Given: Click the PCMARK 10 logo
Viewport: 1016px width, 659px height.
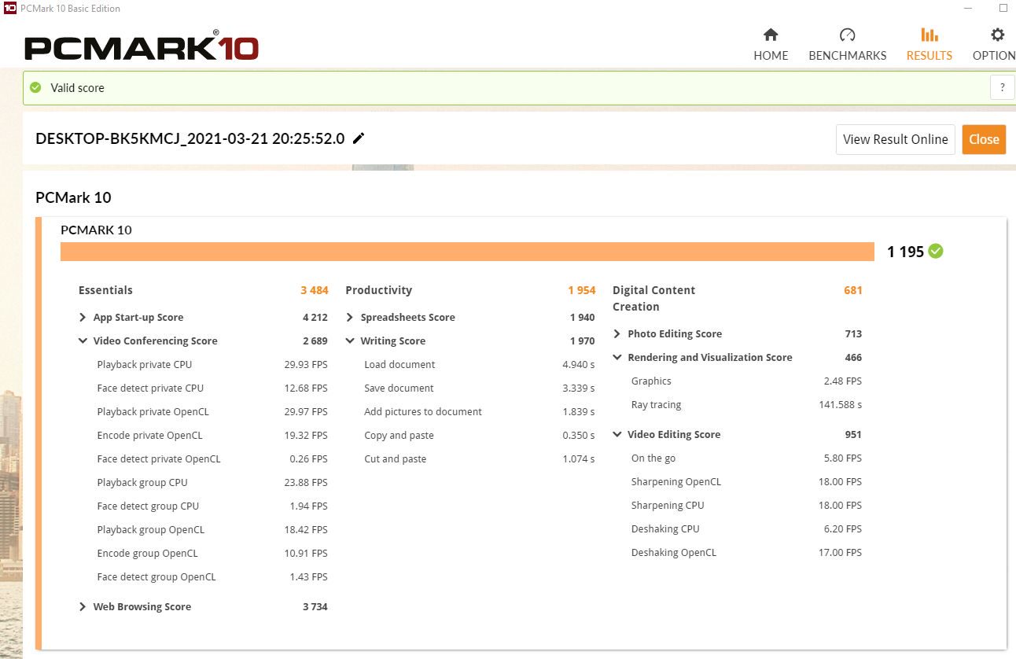Looking at the screenshot, I should click(x=142, y=47).
